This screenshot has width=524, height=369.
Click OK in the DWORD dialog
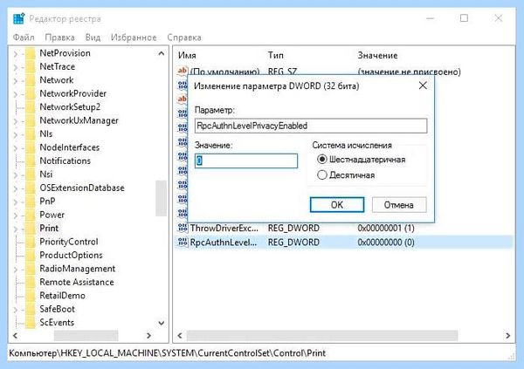pos(337,205)
